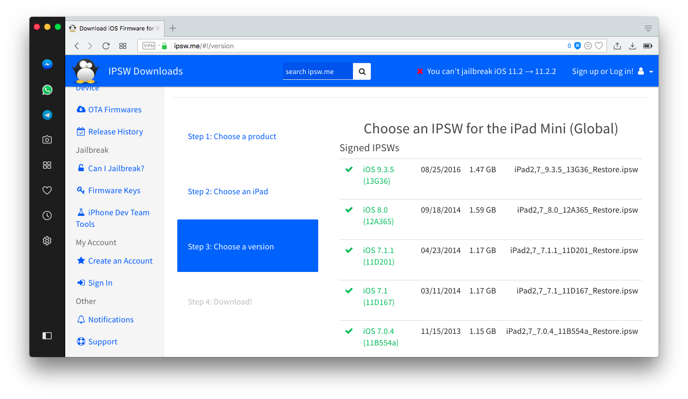Open the tab menu at the tab bar end
Screen dimensions: 688x399
point(648,28)
